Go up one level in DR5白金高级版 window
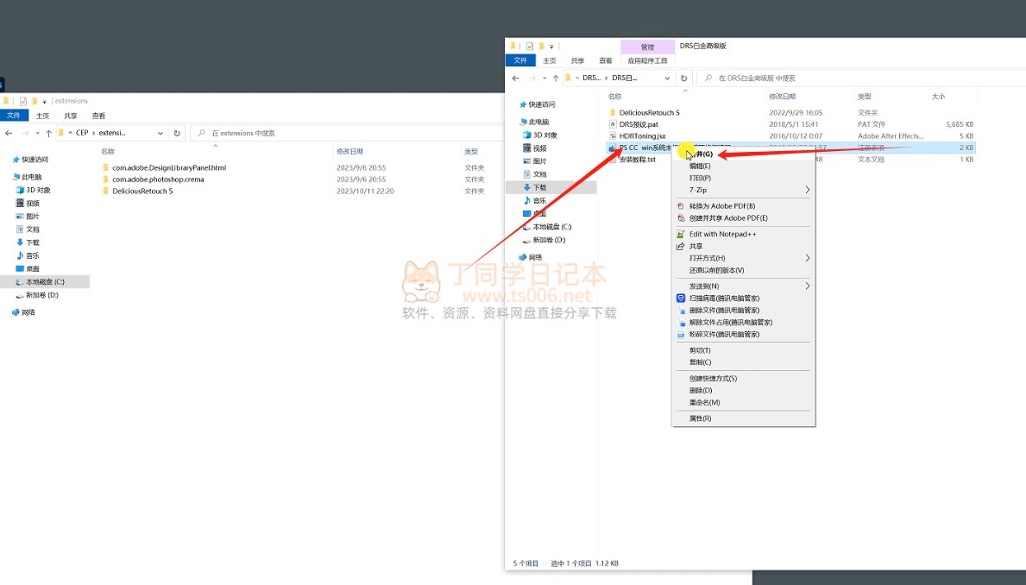The width and height of the screenshot is (1026, 585). point(556,78)
